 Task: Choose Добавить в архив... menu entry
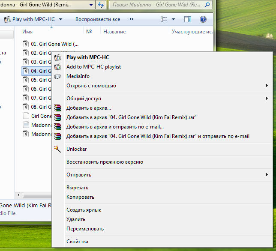89,108
